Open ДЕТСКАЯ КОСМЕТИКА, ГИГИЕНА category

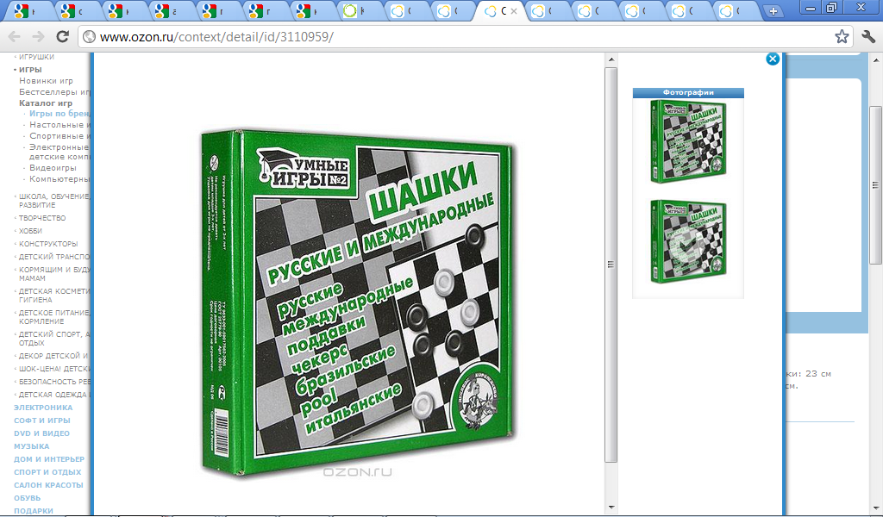(54, 296)
